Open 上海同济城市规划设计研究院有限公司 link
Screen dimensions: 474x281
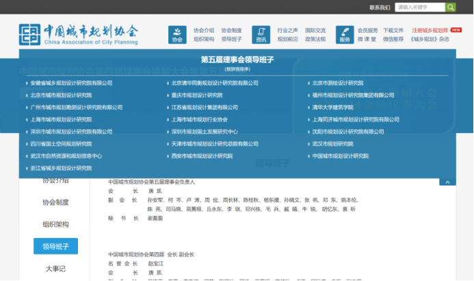[x=356, y=119]
